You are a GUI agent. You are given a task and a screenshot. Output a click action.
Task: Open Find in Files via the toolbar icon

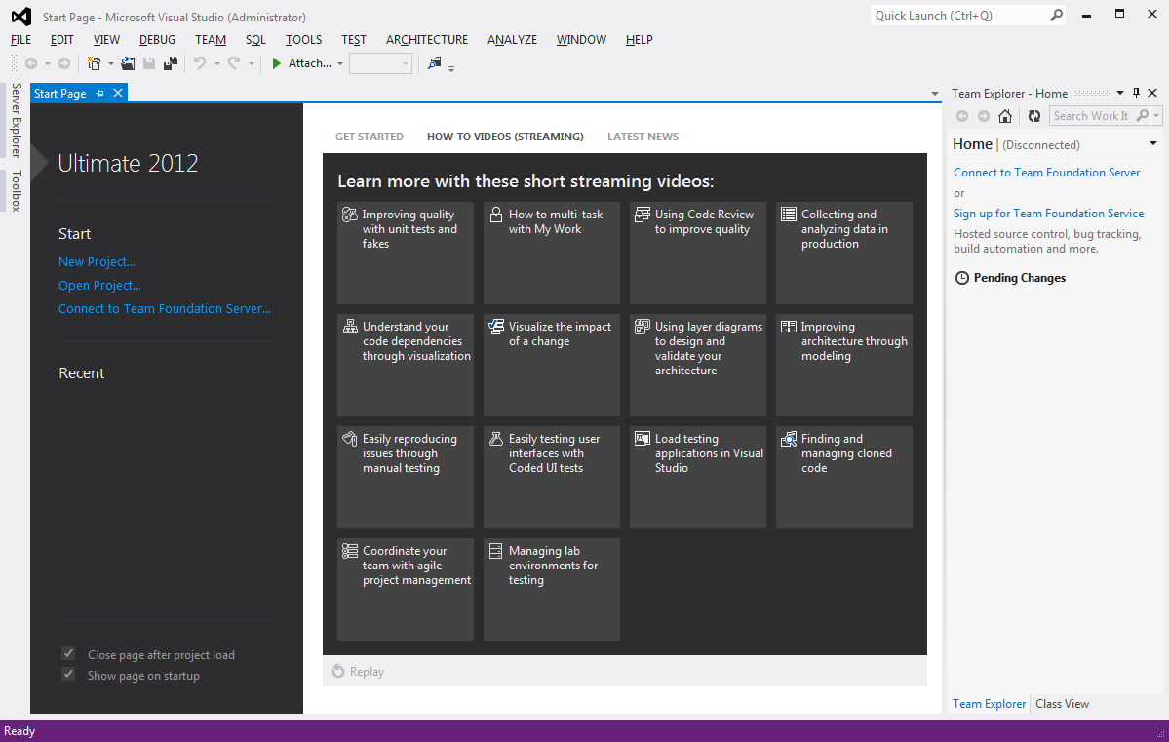click(x=435, y=63)
